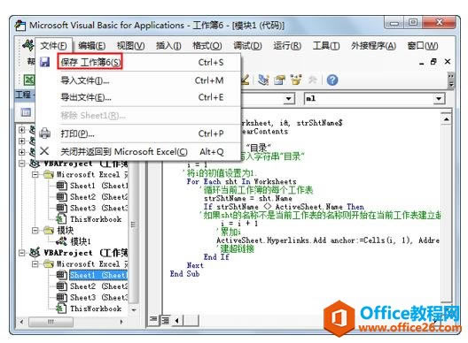
Task: Open the 调试(D) menu
Action: [247, 46]
